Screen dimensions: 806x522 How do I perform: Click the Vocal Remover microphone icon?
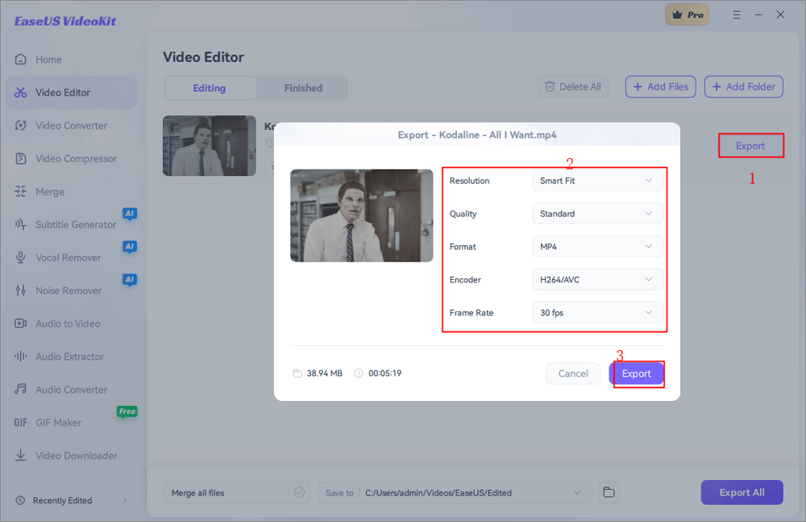(21, 257)
